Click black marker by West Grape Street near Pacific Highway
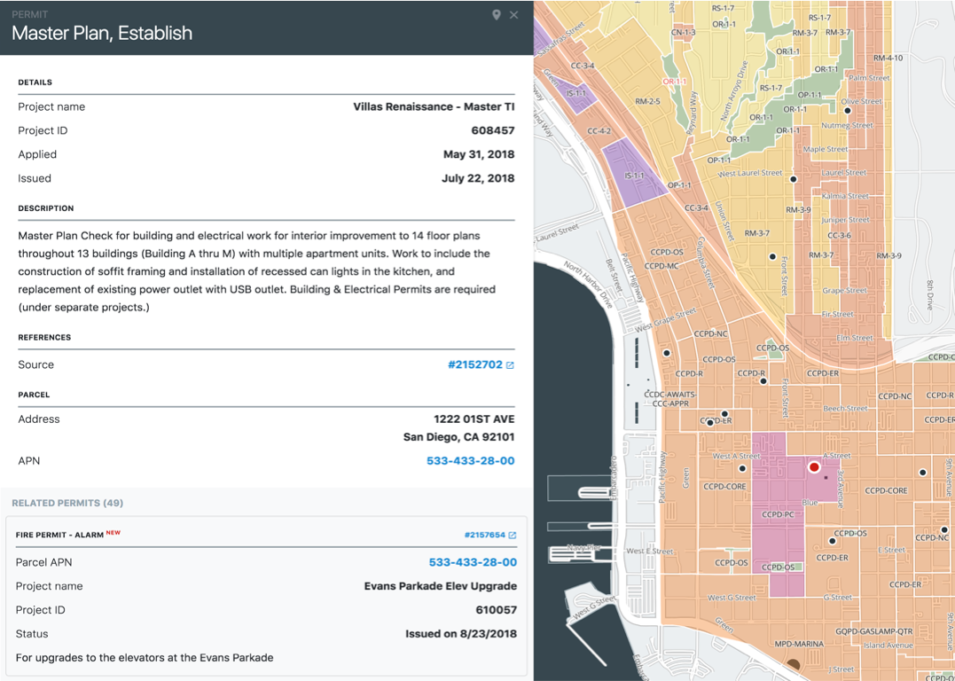The width and height of the screenshot is (955, 681). (x=667, y=353)
